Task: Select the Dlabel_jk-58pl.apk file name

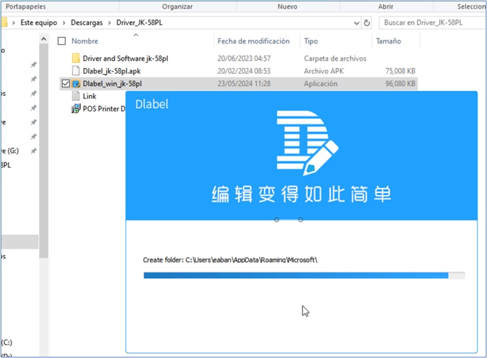Action: tap(111, 71)
